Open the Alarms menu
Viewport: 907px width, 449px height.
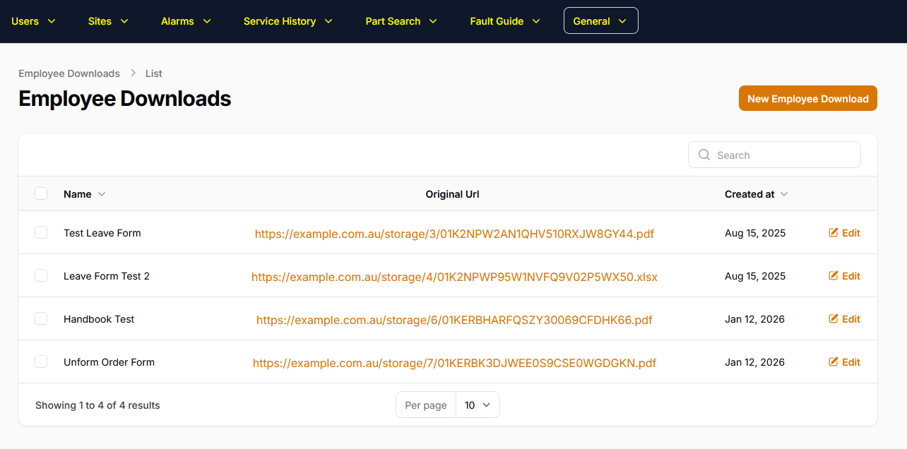186,21
